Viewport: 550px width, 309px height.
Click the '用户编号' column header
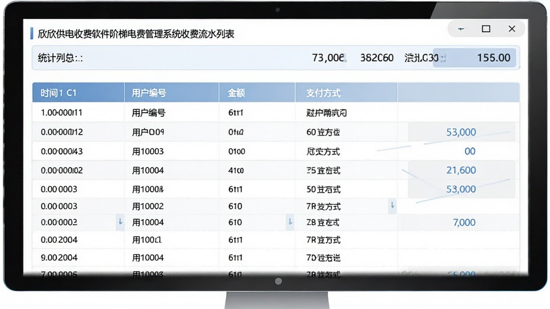[x=171, y=93]
